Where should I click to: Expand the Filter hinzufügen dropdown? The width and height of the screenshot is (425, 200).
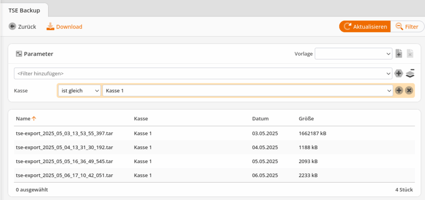pyautogui.click(x=203, y=73)
